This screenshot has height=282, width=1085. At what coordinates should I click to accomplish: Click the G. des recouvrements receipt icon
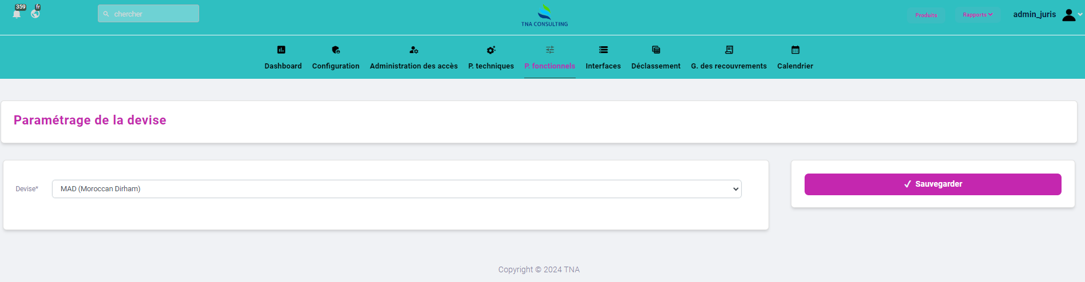coord(728,50)
